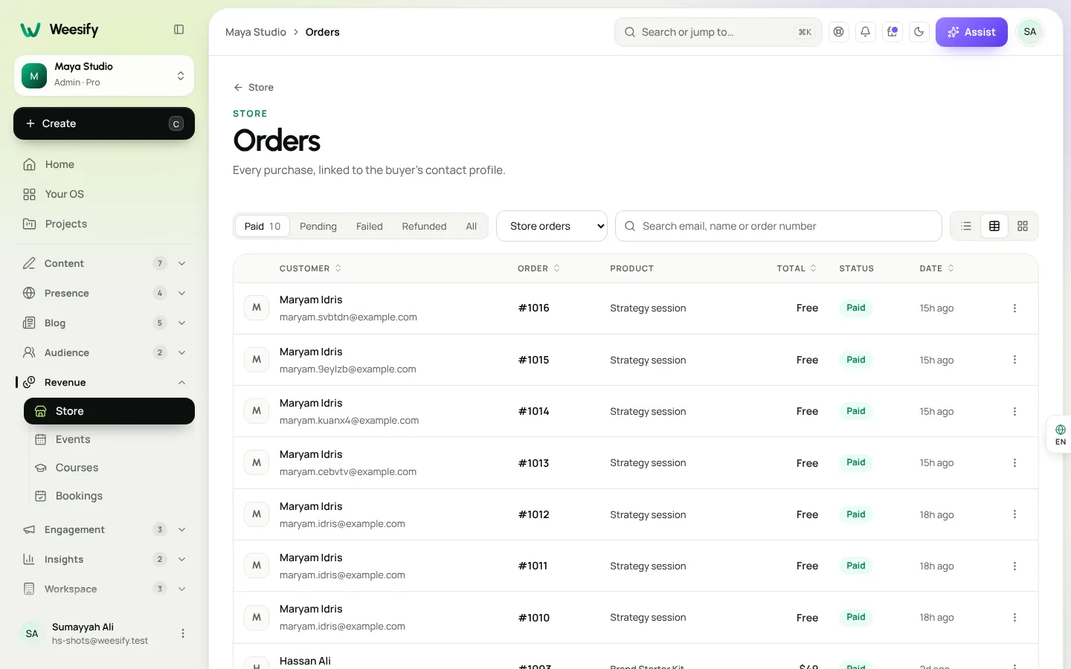Focus the Search or jump to field
Viewport: 1071px width, 669px height.
pyautogui.click(x=718, y=32)
